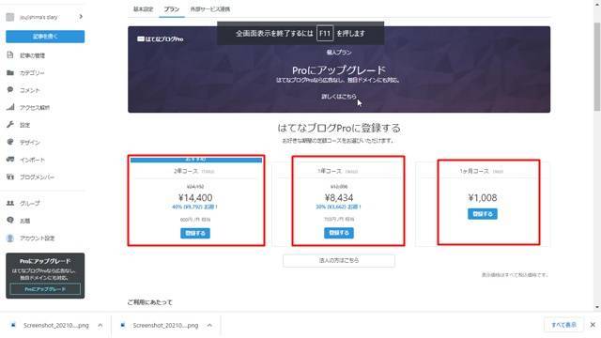Screen dimensions: 601x338
Task: Click the コメント speech bubble icon
Action: coord(10,90)
